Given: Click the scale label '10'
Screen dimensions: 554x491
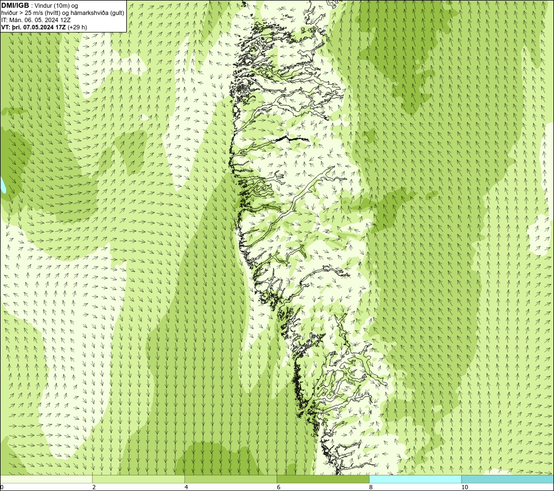Looking at the screenshot, I should pyautogui.click(x=465, y=487).
